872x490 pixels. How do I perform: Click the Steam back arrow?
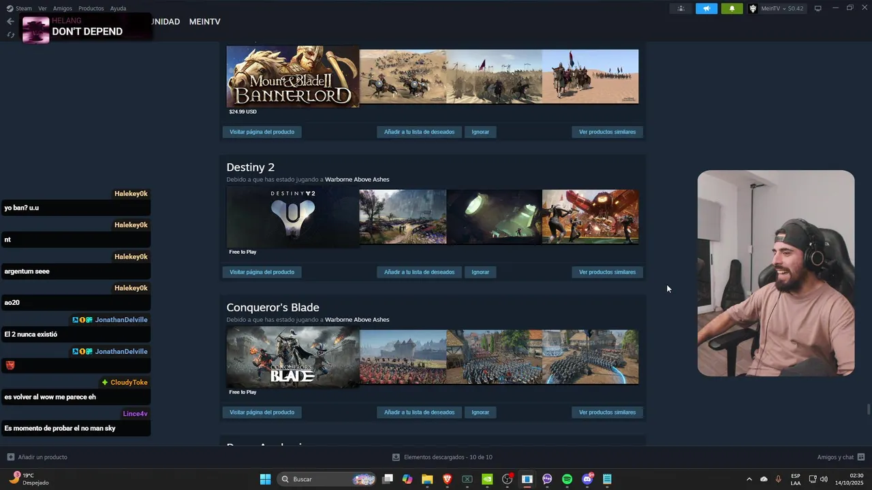[x=10, y=22]
